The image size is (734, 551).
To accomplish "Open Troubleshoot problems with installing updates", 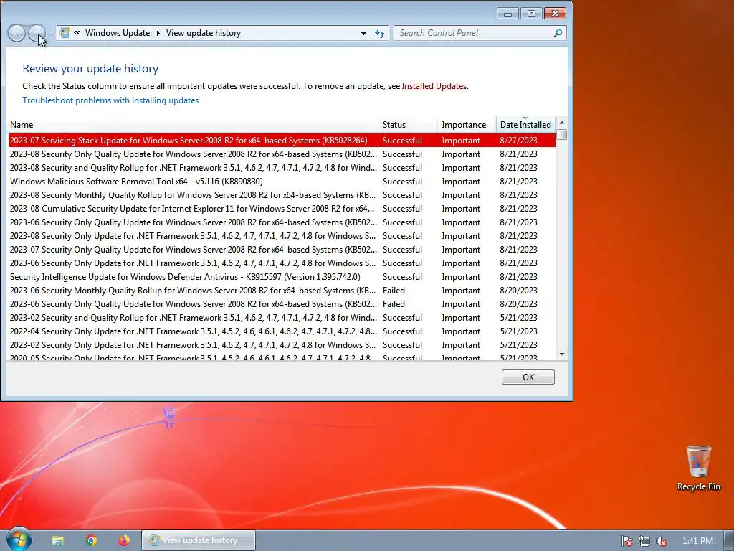I will coord(110,100).
